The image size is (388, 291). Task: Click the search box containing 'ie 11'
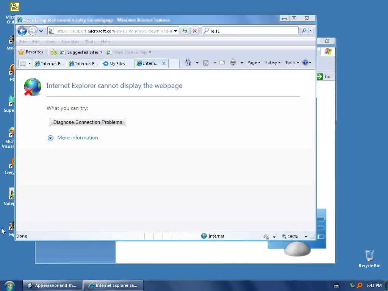click(250, 31)
